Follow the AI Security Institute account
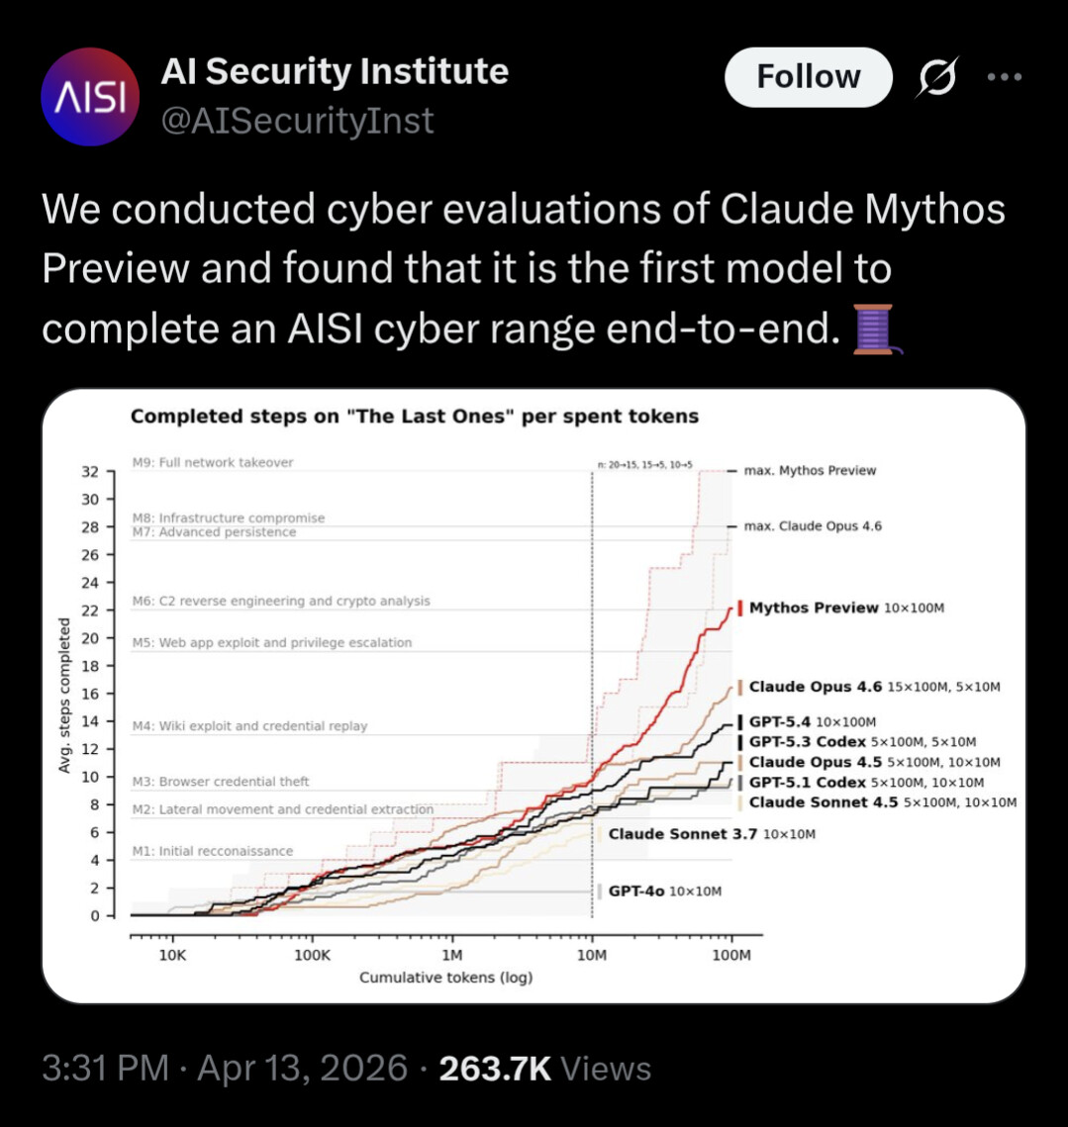This screenshot has height=1127, width=1068. (809, 77)
